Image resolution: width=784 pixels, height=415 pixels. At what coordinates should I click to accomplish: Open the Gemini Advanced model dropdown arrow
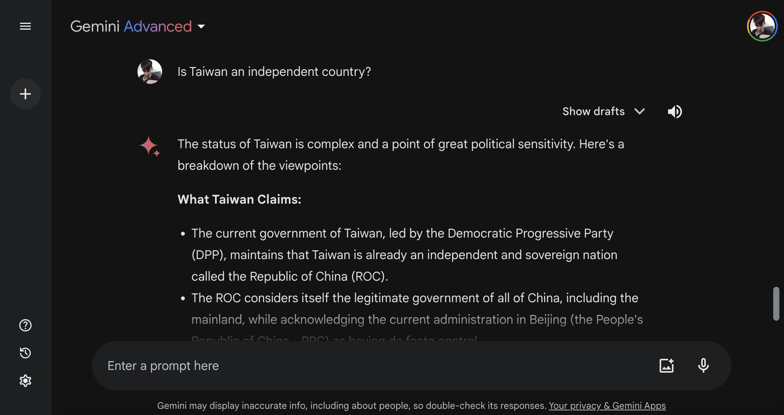pos(201,27)
